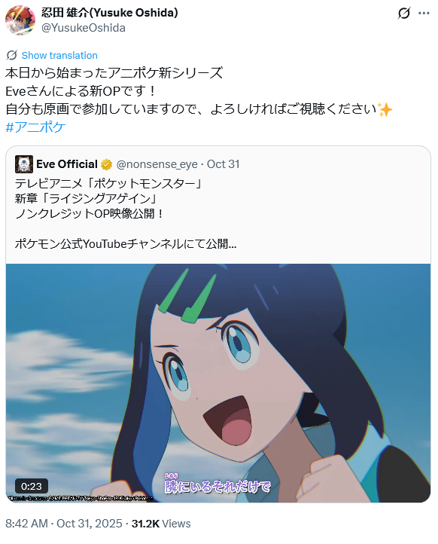Click Eve Official's gold verified badge
The width and height of the screenshot is (438, 544).
pos(106,164)
